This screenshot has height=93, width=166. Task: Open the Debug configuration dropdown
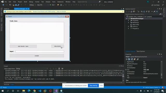32,5
